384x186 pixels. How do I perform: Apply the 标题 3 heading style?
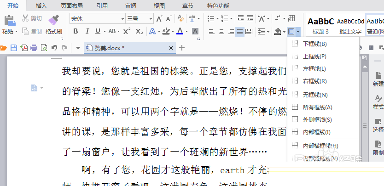pyautogui.click(x=321, y=25)
